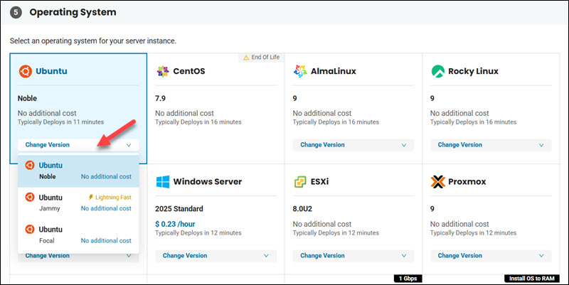569x285 pixels.
Task: Choose Ubuntu Jammy from the version list
Action: coord(78,203)
